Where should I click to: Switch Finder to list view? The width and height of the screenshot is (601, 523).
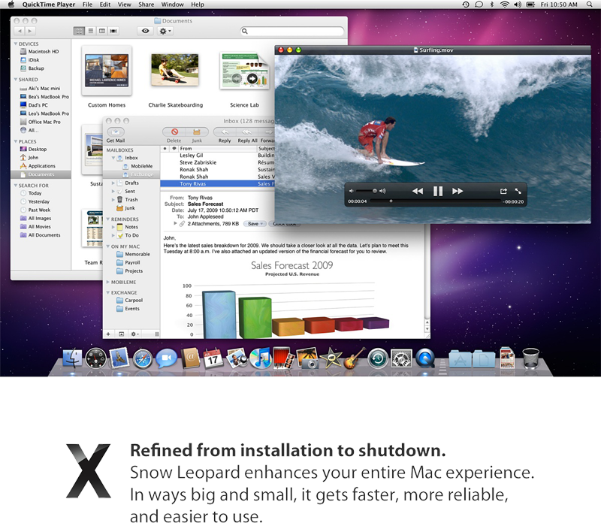point(90,31)
